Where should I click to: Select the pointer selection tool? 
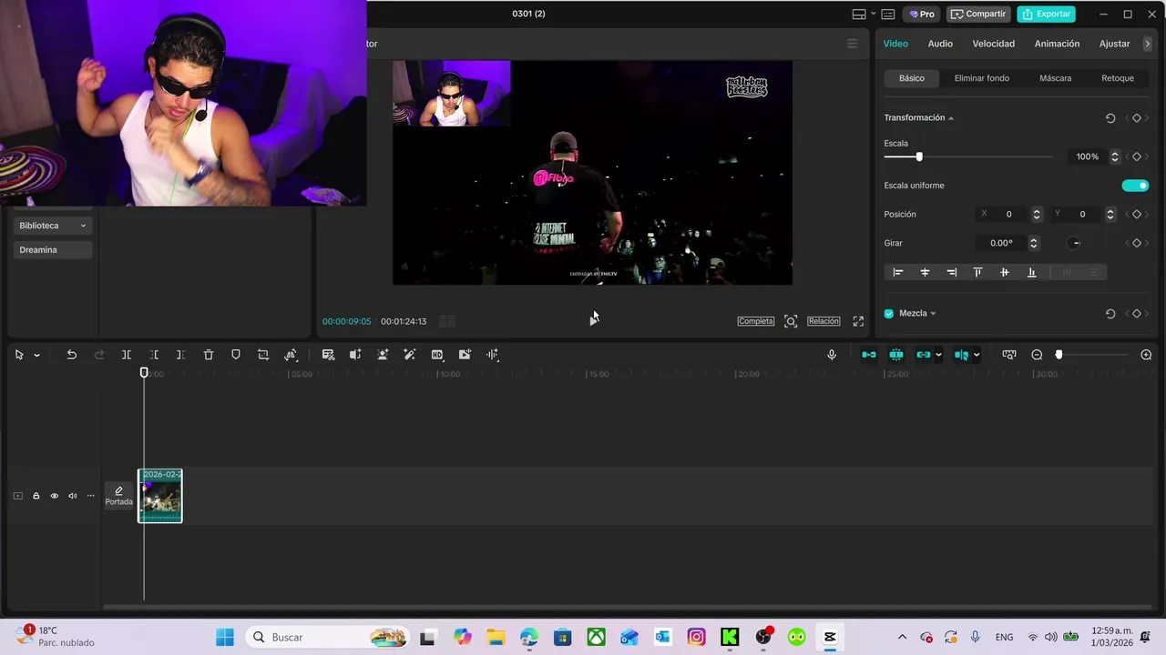19,355
